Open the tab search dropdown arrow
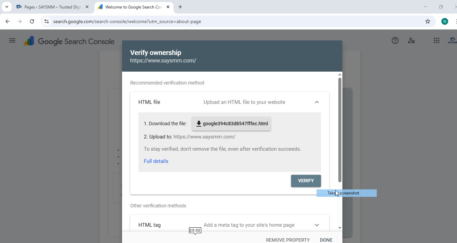The image size is (457, 243). (x=6, y=7)
